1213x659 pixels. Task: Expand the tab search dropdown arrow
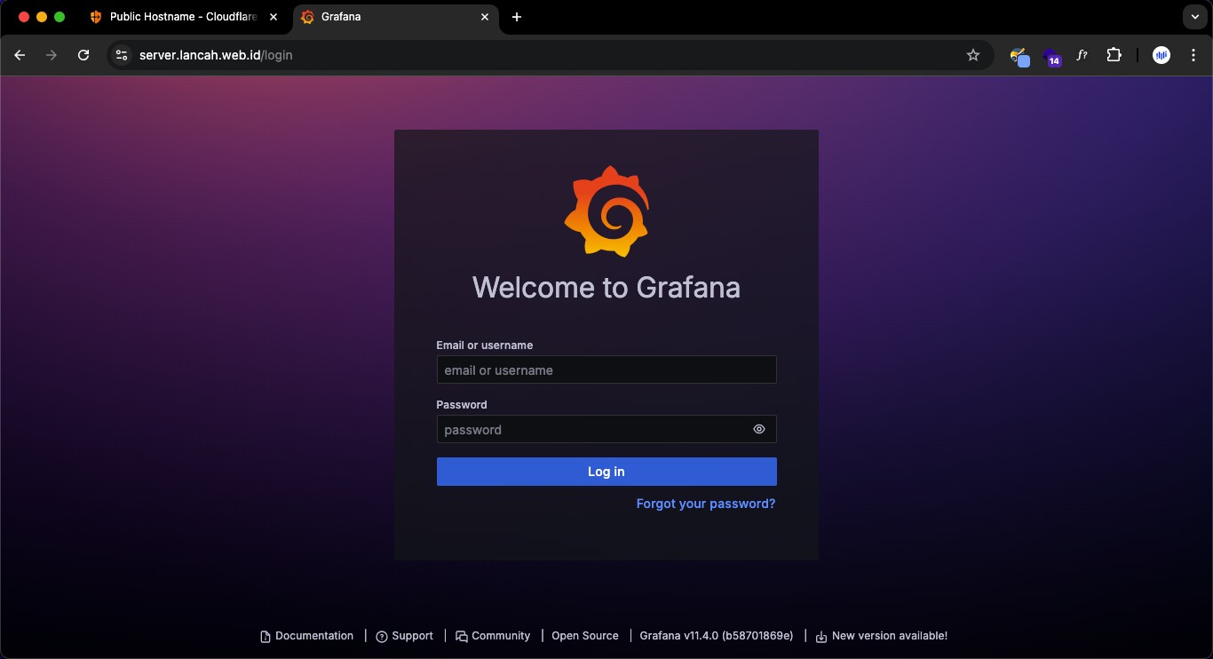click(1194, 17)
